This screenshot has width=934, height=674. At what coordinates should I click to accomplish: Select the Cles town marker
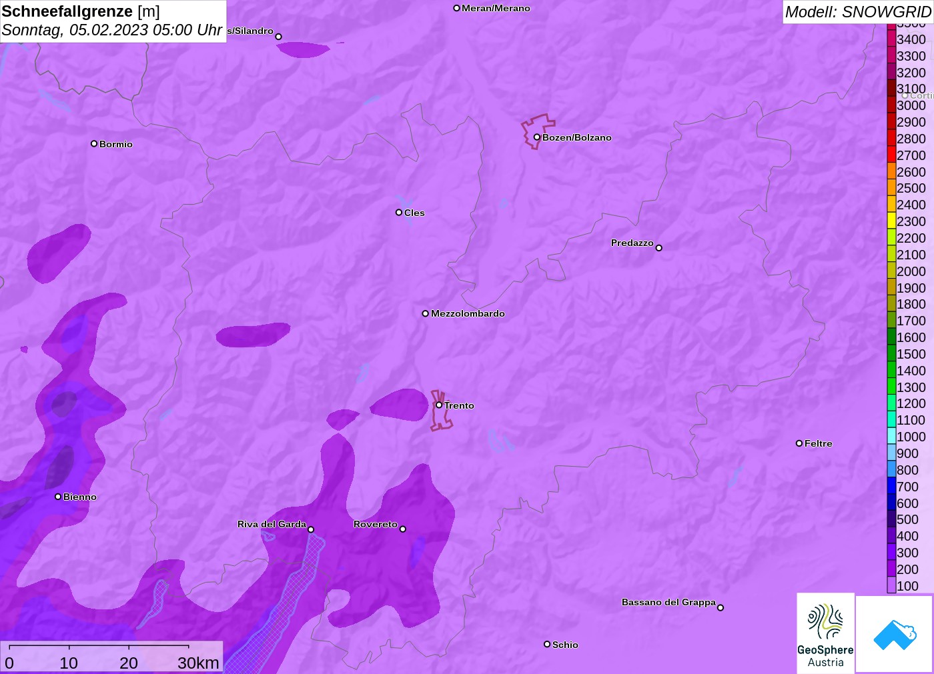(399, 213)
